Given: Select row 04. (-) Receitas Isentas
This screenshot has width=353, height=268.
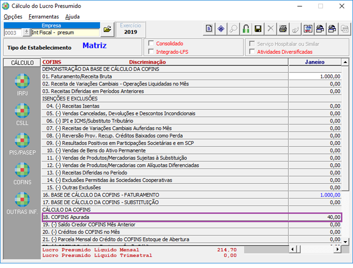Looking at the screenshot, I should (165, 106).
